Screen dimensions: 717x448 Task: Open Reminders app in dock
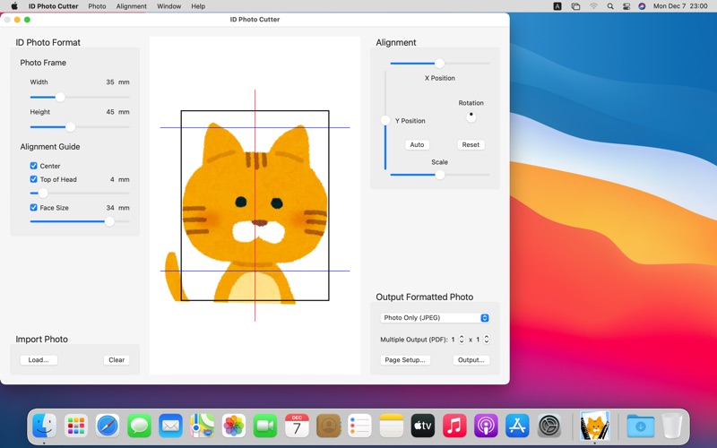point(360,426)
